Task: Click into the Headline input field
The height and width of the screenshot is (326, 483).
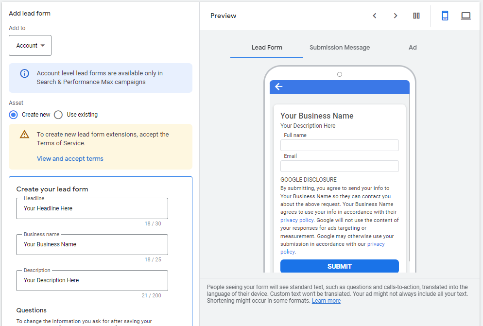Action: (92, 208)
